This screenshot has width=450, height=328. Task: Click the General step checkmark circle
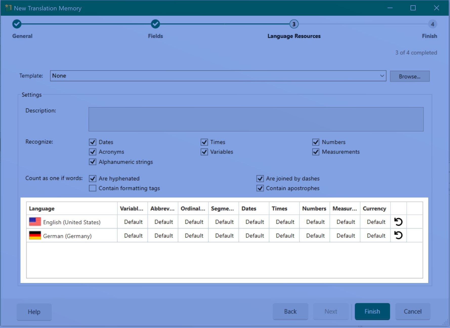[x=17, y=24]
